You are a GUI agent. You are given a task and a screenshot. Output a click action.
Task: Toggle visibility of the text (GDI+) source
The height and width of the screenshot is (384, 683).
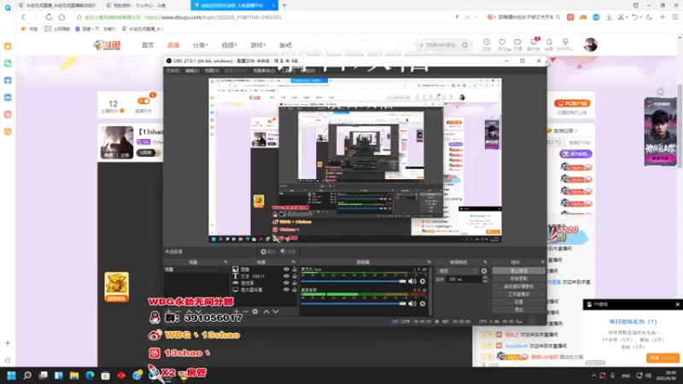pyautogui.click(x=286, y=276)
